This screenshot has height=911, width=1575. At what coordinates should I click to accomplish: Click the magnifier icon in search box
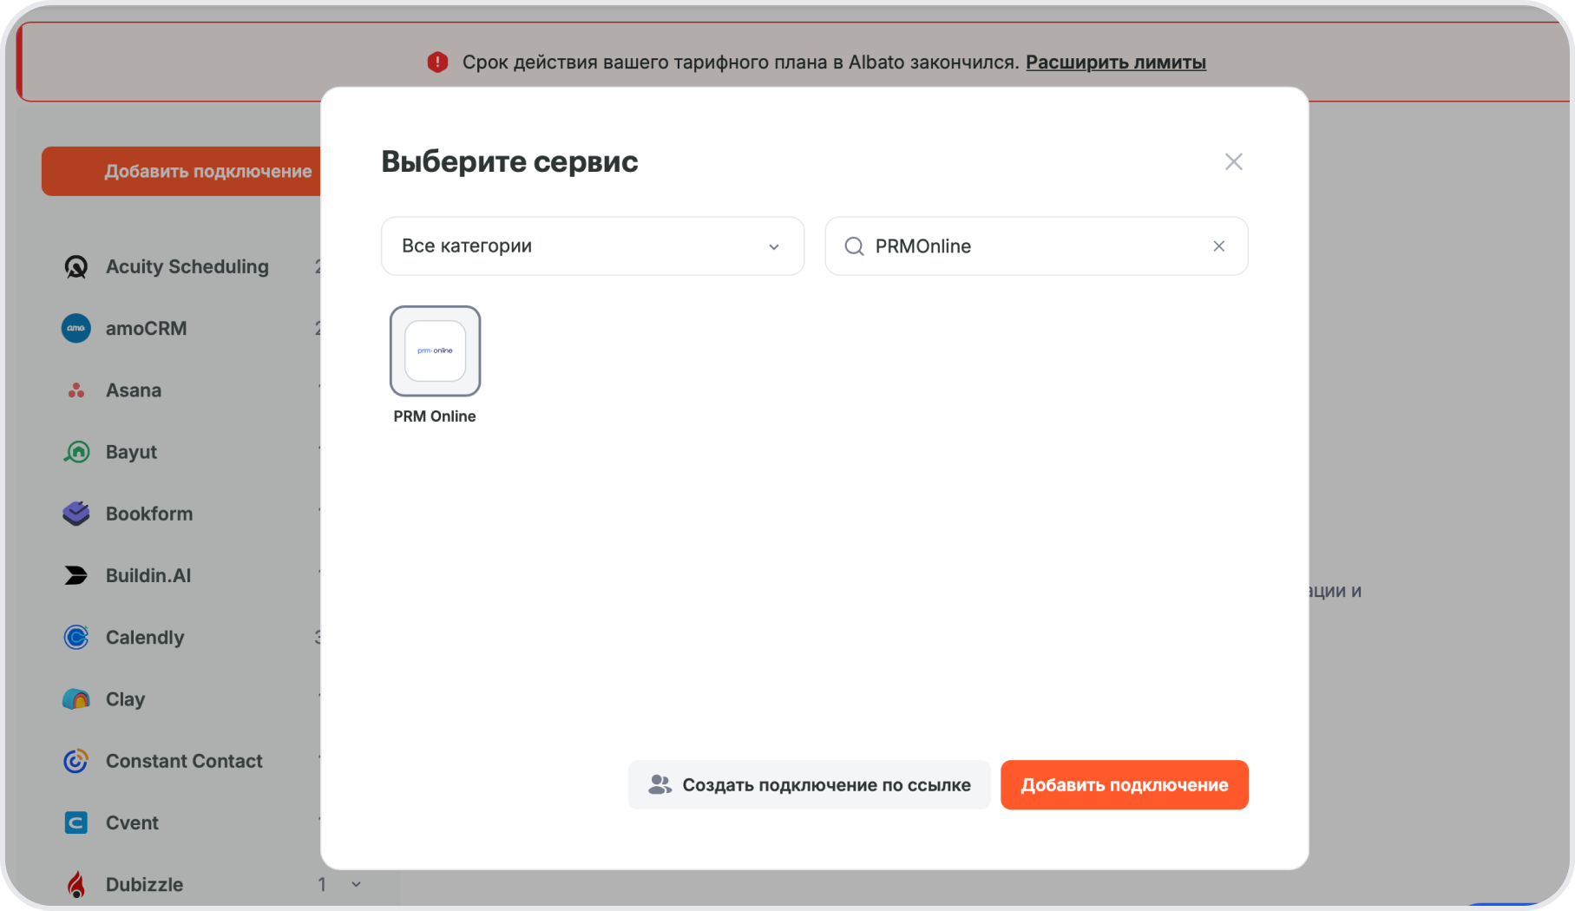coord(854,246)
